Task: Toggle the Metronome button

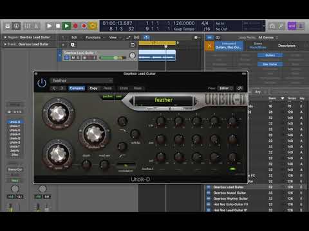Action: point(301,26)
